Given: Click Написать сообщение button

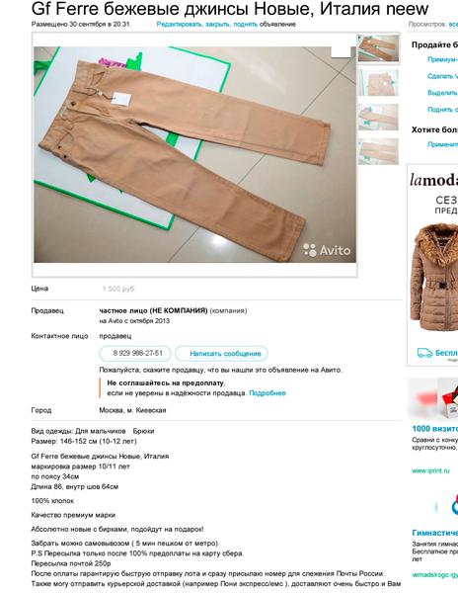Looking at the screenshot, I should (x=221, y=354).
